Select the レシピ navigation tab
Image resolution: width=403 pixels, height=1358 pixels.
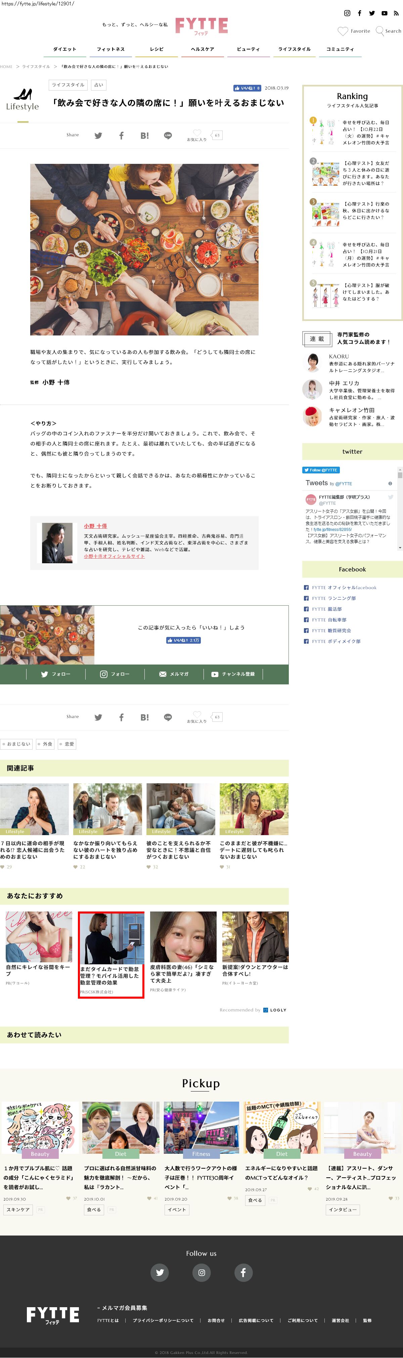pyautogui.click(x=156, y=49)
